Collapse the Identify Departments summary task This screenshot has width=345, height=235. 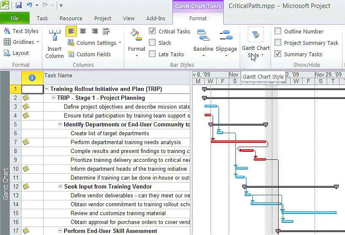60,124
